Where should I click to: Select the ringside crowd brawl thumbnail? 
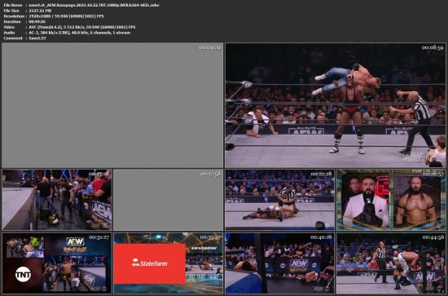click(57, 200)
